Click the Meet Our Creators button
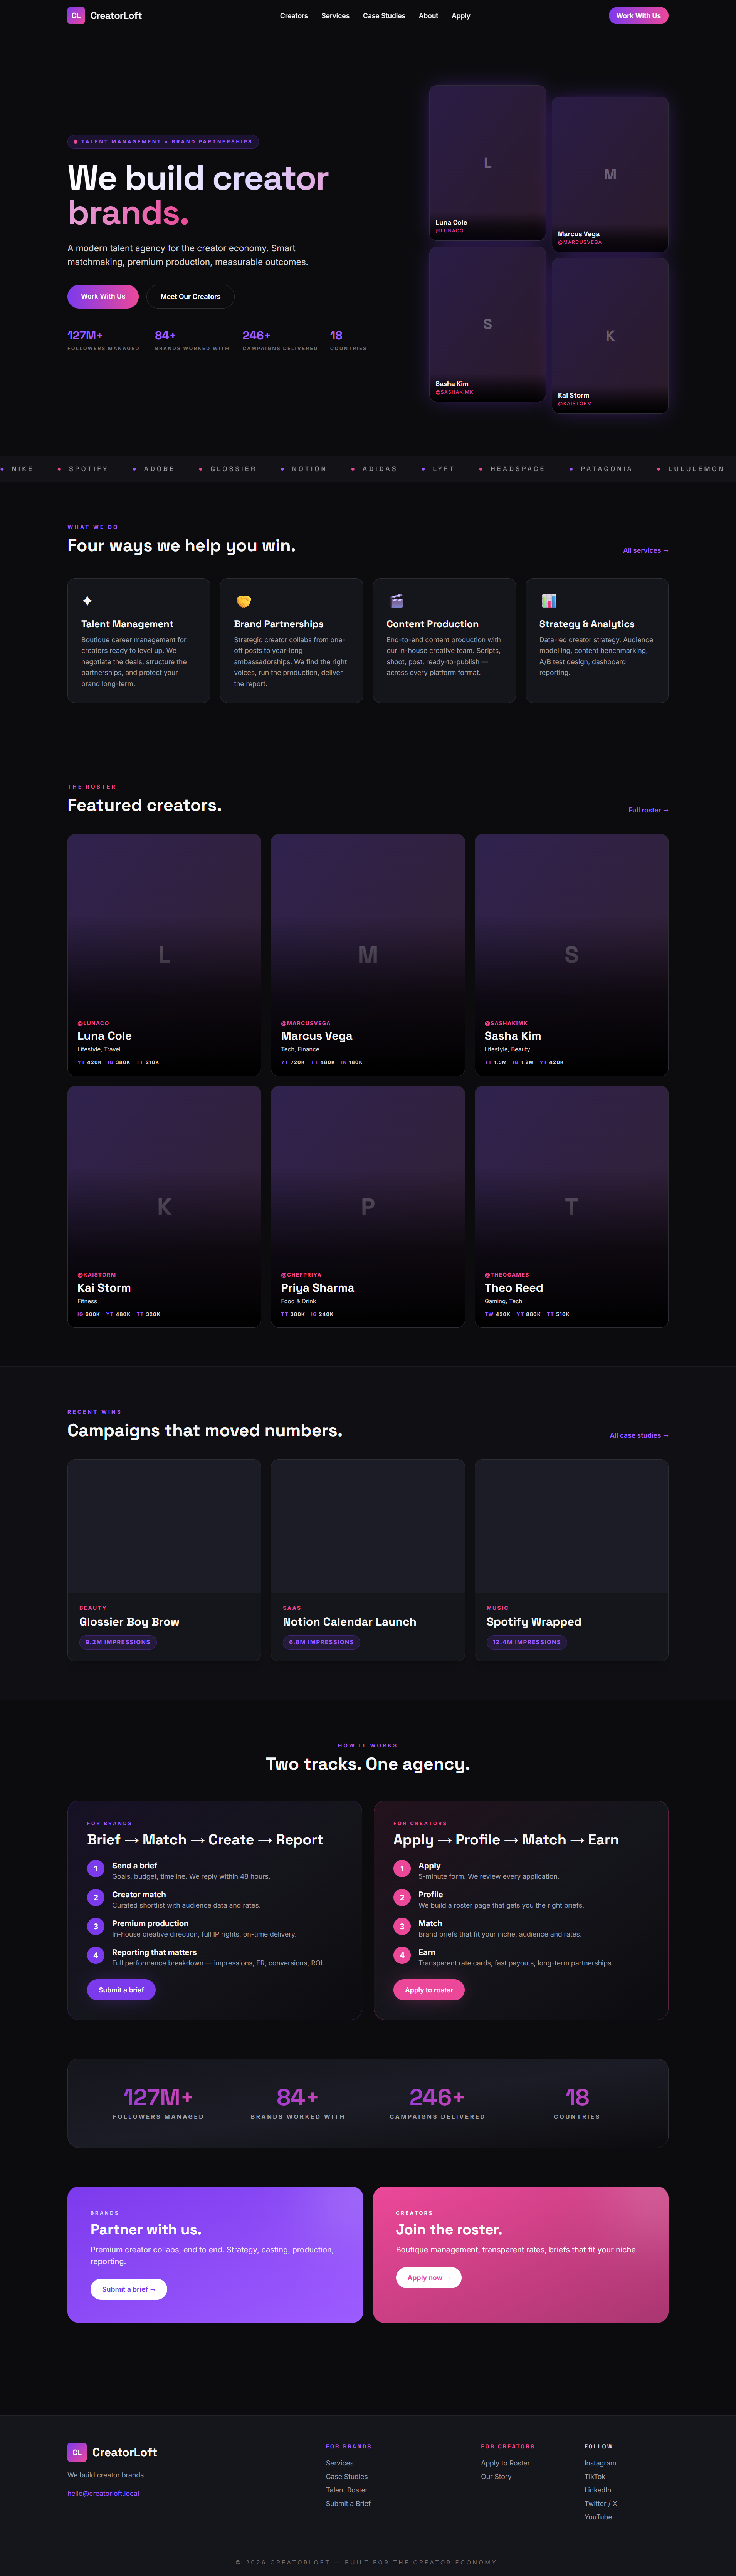Screen dimensions: 736x2576 190,296
